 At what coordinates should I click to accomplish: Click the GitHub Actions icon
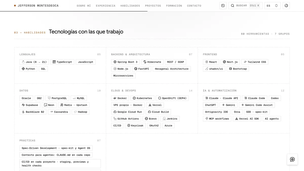pyautogui.click(x=115, y=119)
